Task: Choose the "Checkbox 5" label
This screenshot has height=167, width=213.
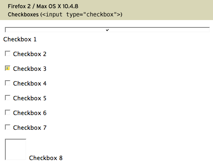Action: (30, 98)
